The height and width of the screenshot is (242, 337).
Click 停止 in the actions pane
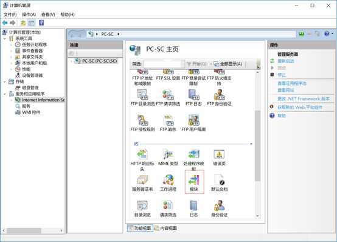tap(282, 75)
